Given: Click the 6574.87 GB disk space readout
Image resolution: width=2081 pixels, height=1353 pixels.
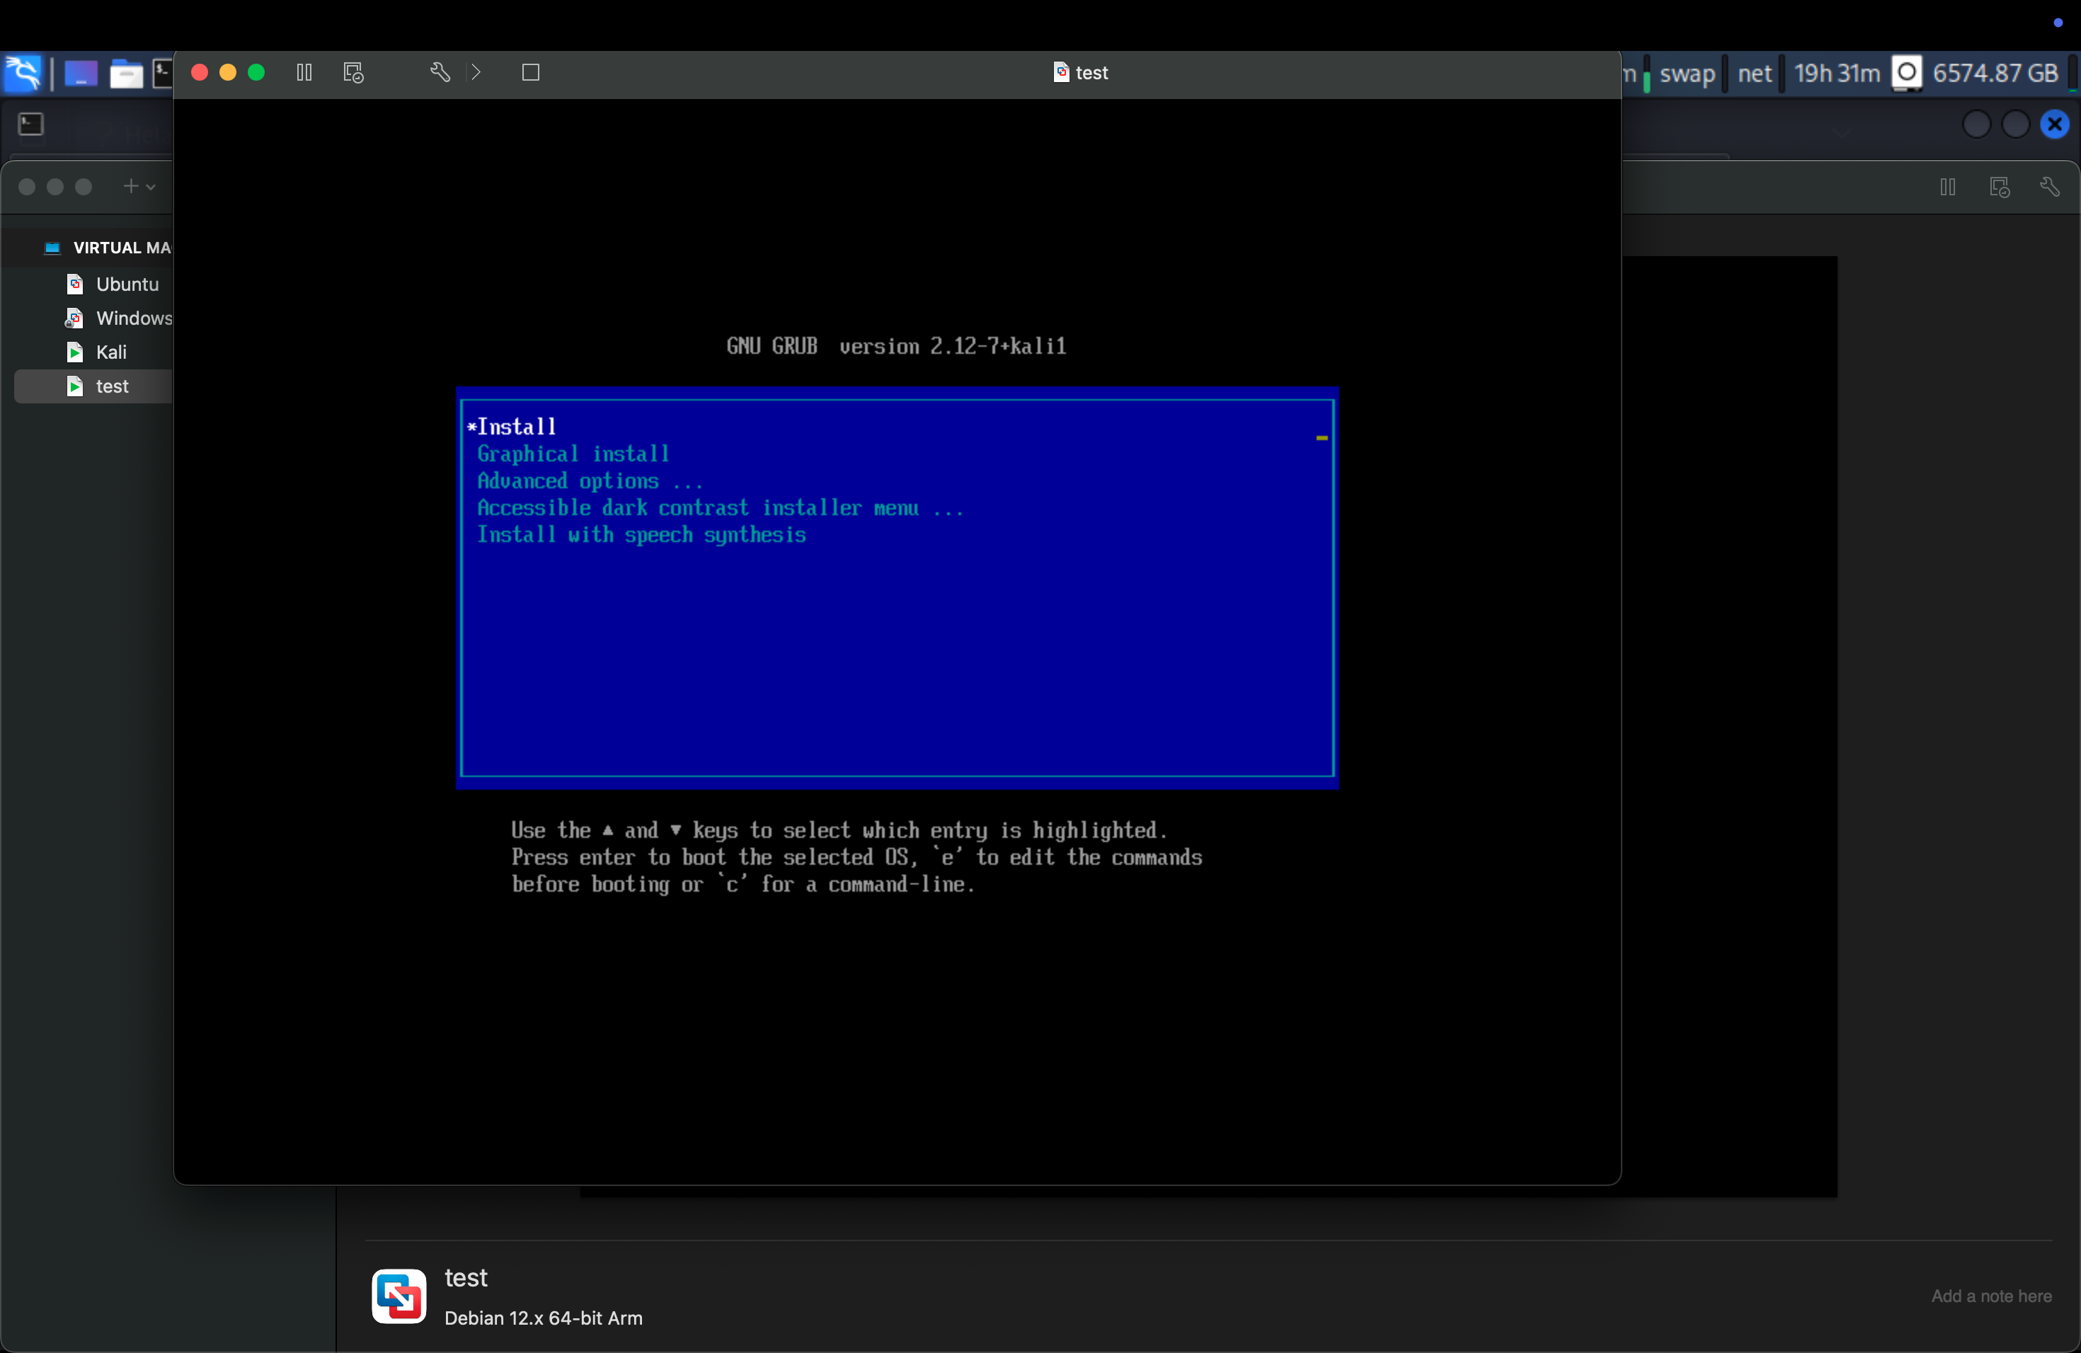Looking at the screenshot, I should 1995,74.
